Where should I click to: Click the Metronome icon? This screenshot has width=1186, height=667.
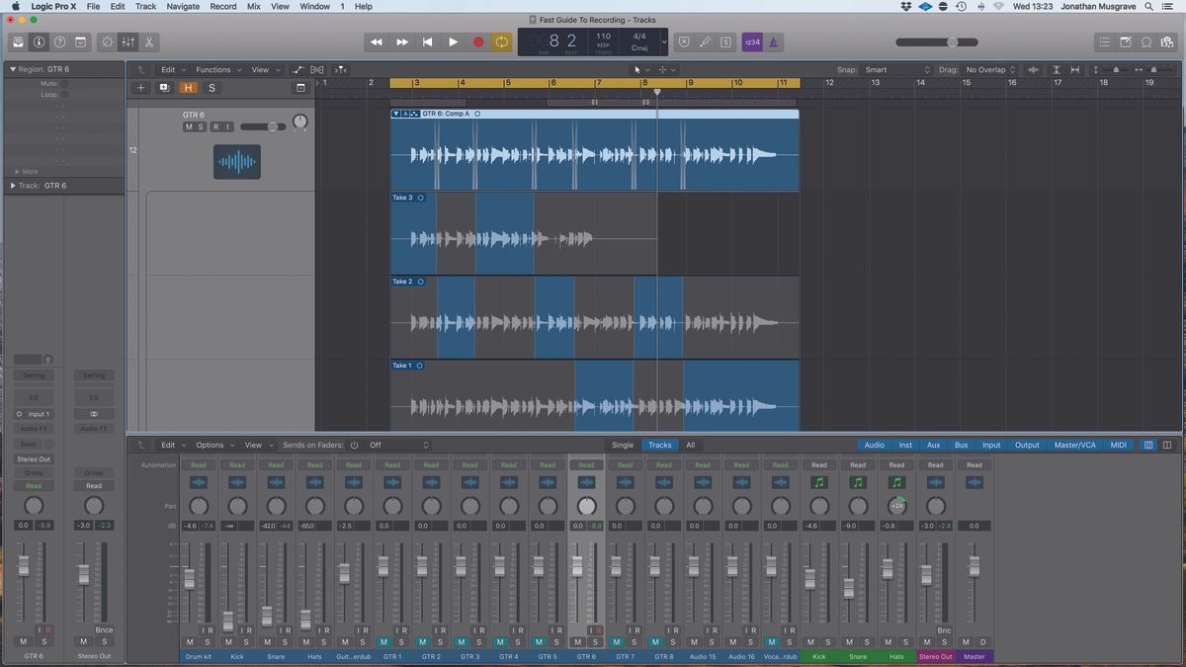[x=774, y=42]
